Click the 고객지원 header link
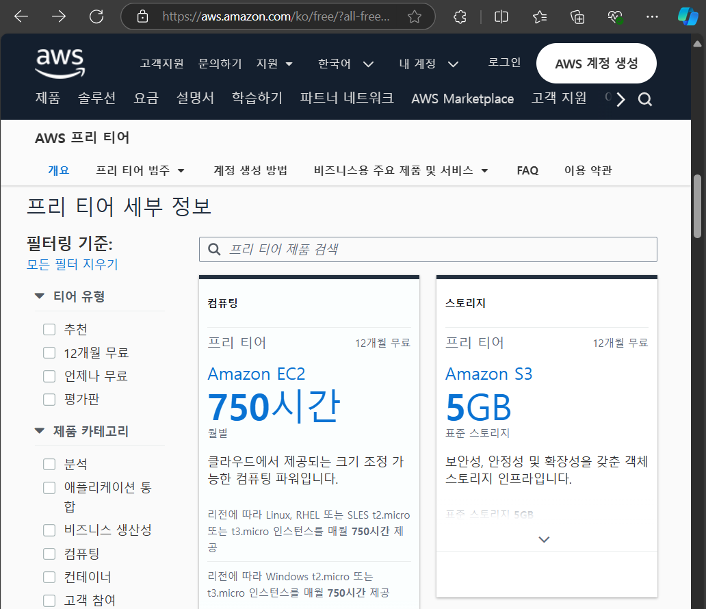The image size is (706, 609). (x=161, y=64)
